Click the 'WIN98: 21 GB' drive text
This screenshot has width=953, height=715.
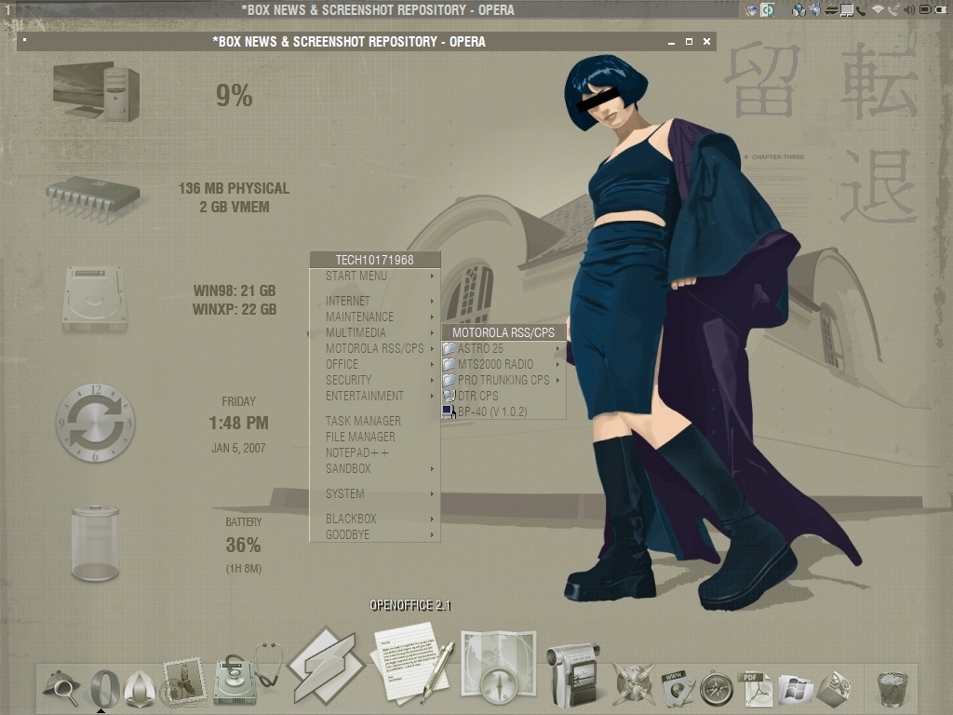coord(234,290)
